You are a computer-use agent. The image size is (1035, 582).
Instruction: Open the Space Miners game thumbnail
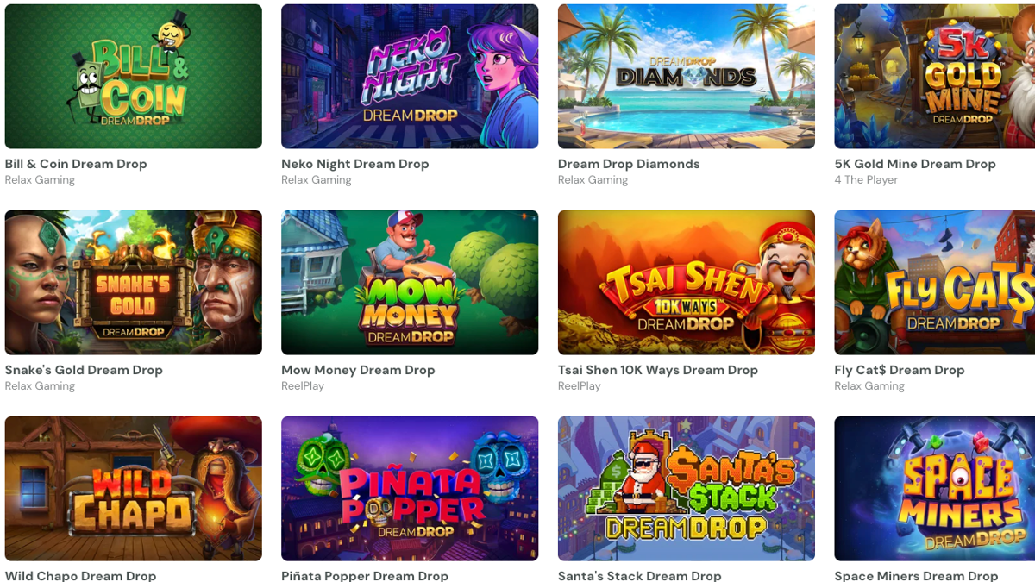(935, 489)
